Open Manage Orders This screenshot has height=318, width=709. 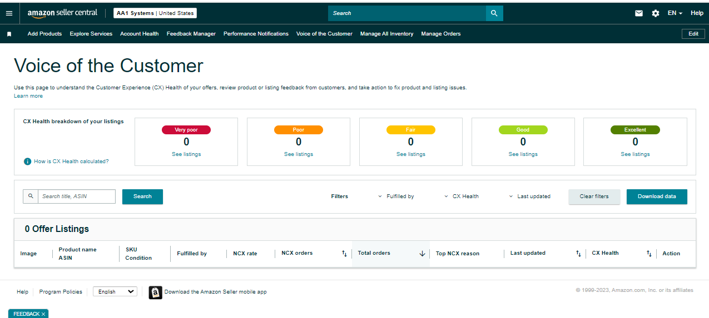441,34
